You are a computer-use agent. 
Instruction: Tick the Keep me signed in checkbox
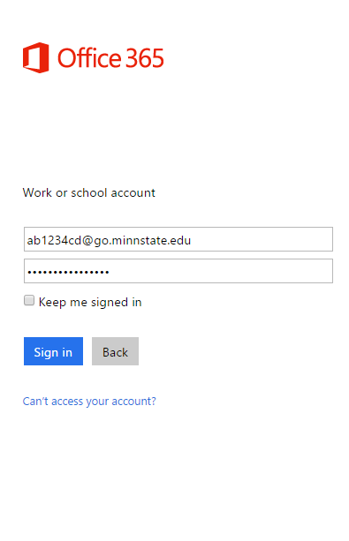click(29, 300)
